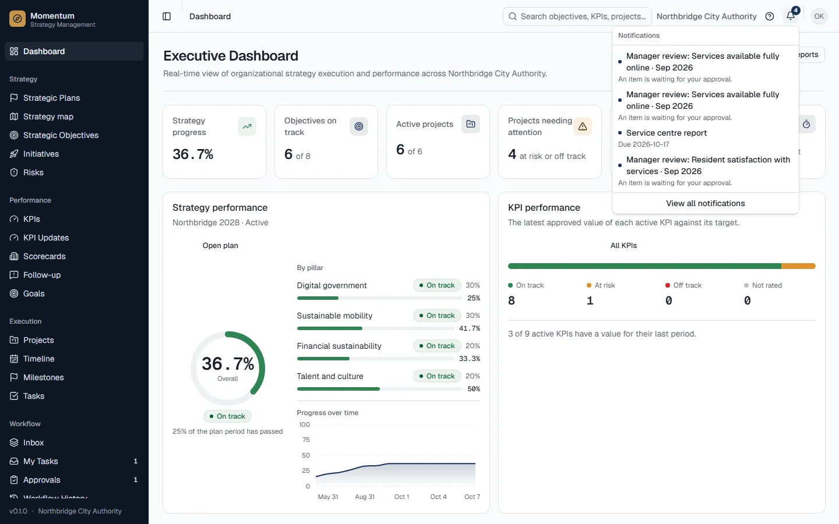The width and height of the screenshot is (839, 524).
Task: Toggle the sidebar panel icon
Action: [167, 16]
